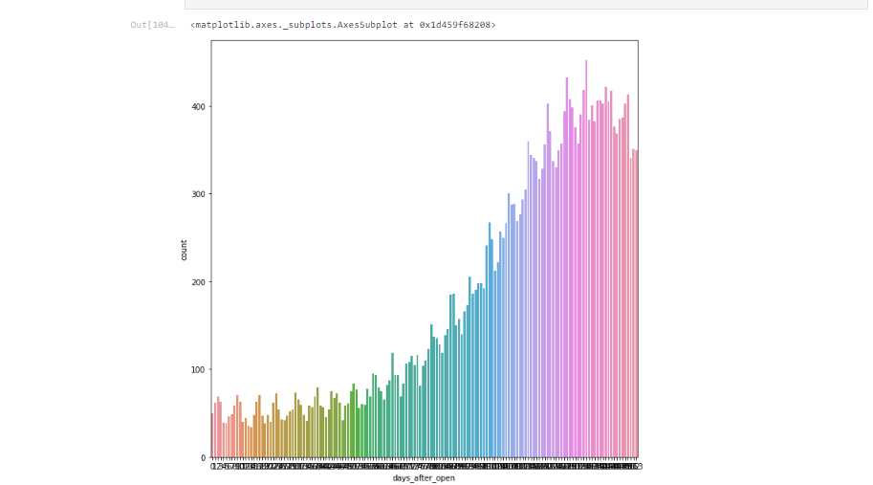Click the y-axis label "count"

(184, 250)
